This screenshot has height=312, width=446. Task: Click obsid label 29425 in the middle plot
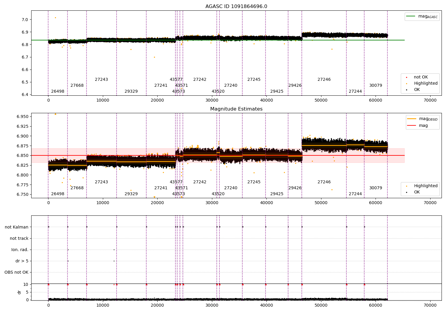click(277, 194)
